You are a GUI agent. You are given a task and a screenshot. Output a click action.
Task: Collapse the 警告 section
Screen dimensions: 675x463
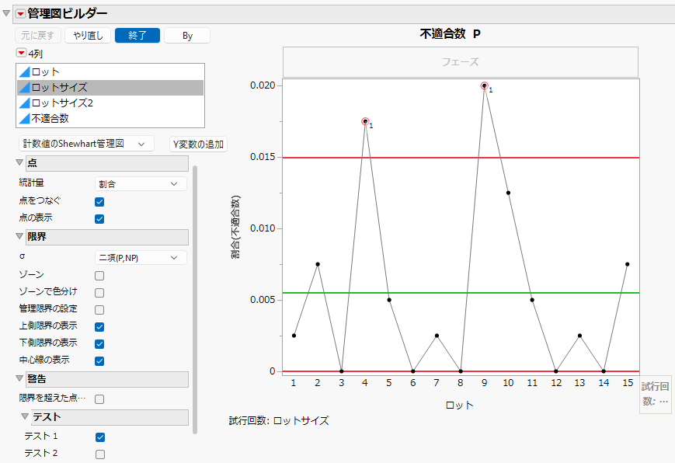19,378
